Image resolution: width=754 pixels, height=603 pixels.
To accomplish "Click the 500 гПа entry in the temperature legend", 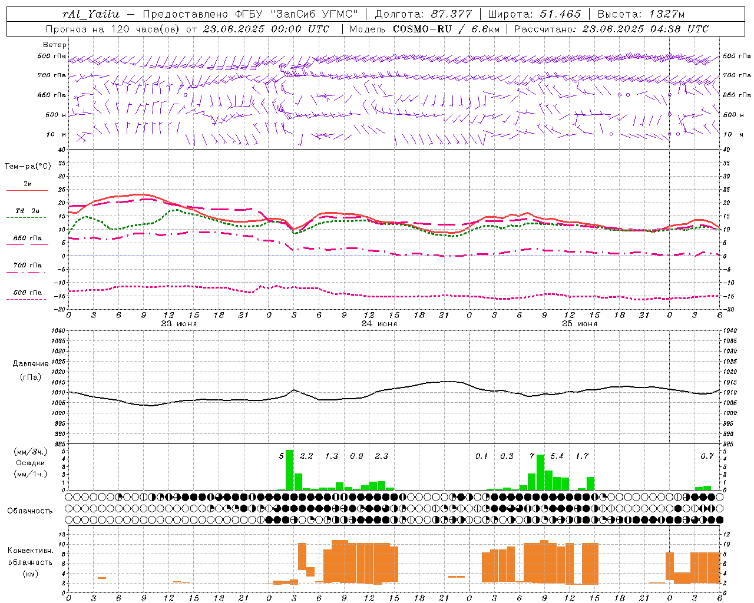I will (x=28, y=293).
